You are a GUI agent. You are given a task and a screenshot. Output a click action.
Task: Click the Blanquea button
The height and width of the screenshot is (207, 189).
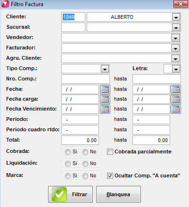[118, 194]
